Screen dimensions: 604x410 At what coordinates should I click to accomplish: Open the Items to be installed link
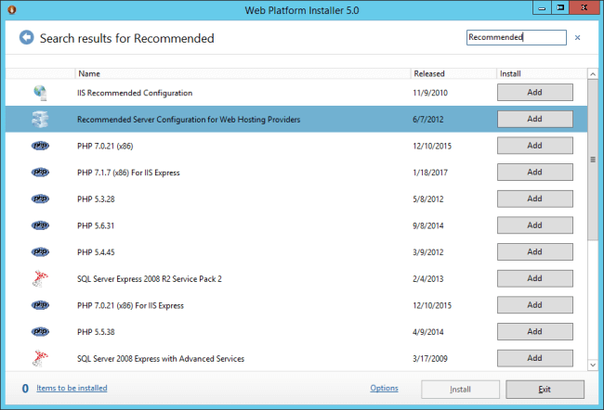click(72, 388)
